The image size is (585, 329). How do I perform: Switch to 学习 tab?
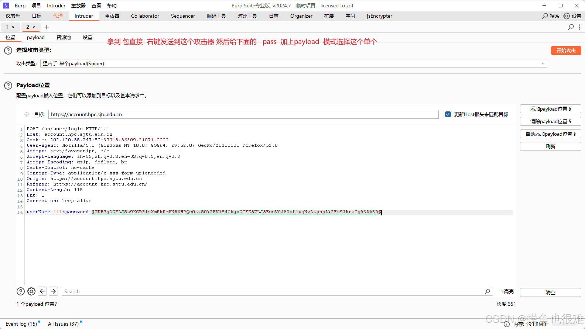point(350,16)
